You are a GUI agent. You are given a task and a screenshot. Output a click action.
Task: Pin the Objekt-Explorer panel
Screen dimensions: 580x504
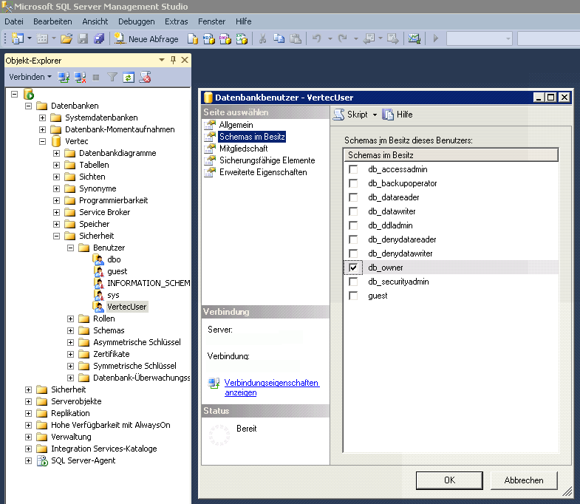coord(174,60)
